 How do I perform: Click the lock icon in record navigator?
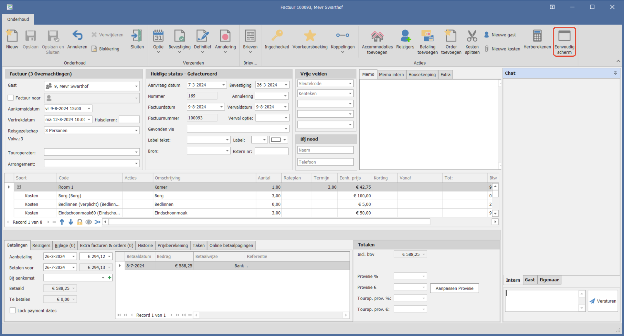[x=80, y=222]
